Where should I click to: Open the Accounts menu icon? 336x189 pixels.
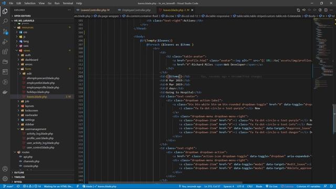coord(5,169)
